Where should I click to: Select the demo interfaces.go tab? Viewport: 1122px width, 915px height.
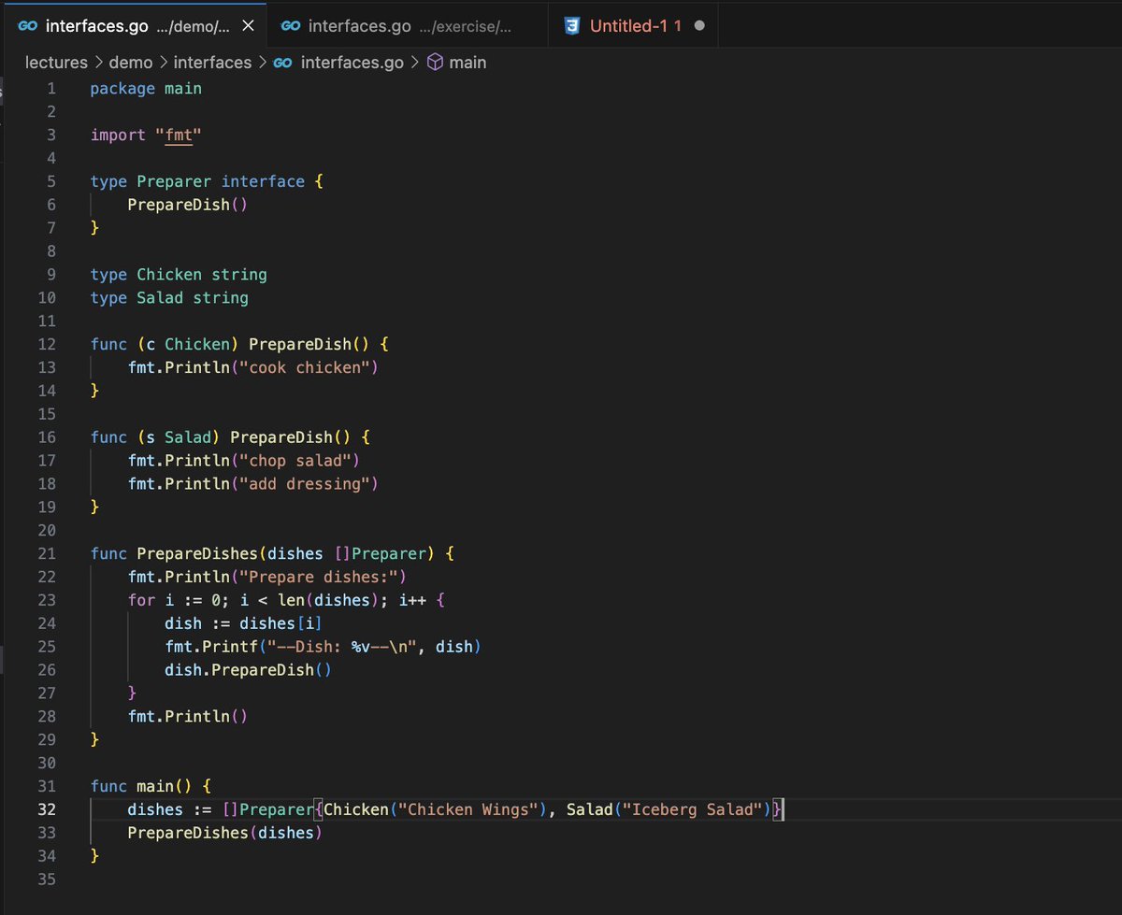(x=134, y=26)
